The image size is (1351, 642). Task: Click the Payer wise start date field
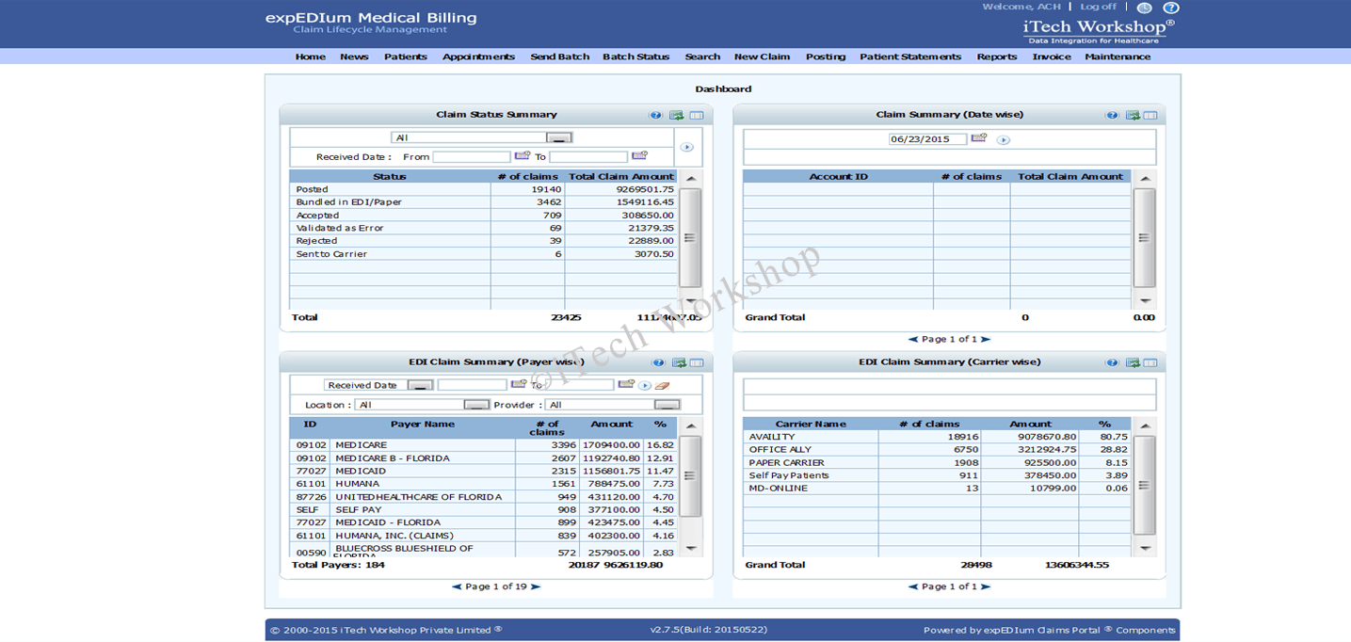[x=473, y=385]
